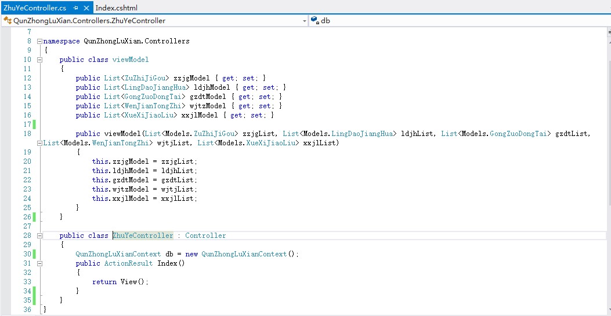This screenshot has height=316, width=611.
Task: Click wjtzModel property on line 15
Action: tap(208, 106)
